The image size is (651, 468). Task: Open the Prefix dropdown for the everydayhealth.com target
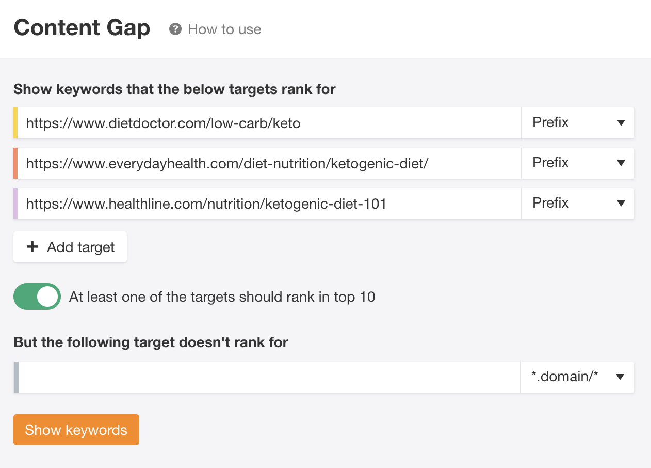578,163
